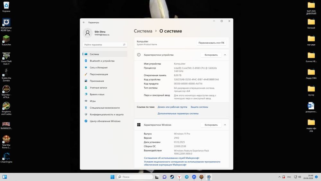Open Telegram from the taskbar
Viewport: 321px width, 181px height.
187,177
